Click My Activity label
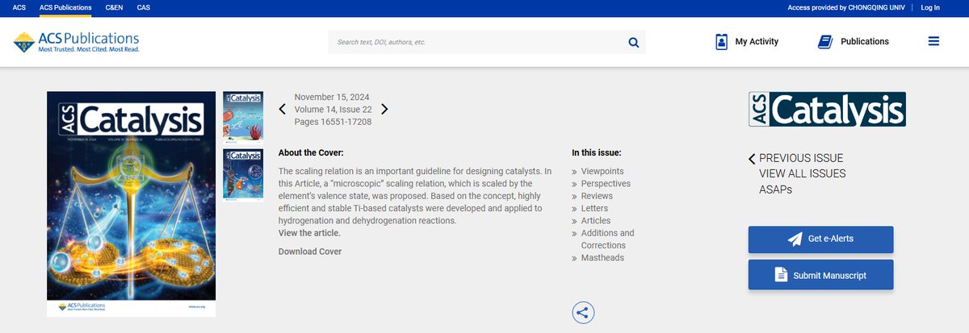The width and height of the screenshot is (969, 333). pyautogui.click(x=757, y=42)
